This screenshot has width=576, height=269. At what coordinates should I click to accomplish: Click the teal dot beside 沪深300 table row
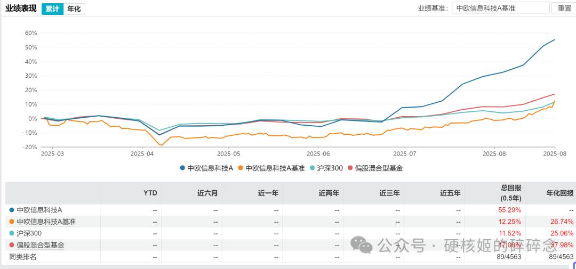point(12,233)
